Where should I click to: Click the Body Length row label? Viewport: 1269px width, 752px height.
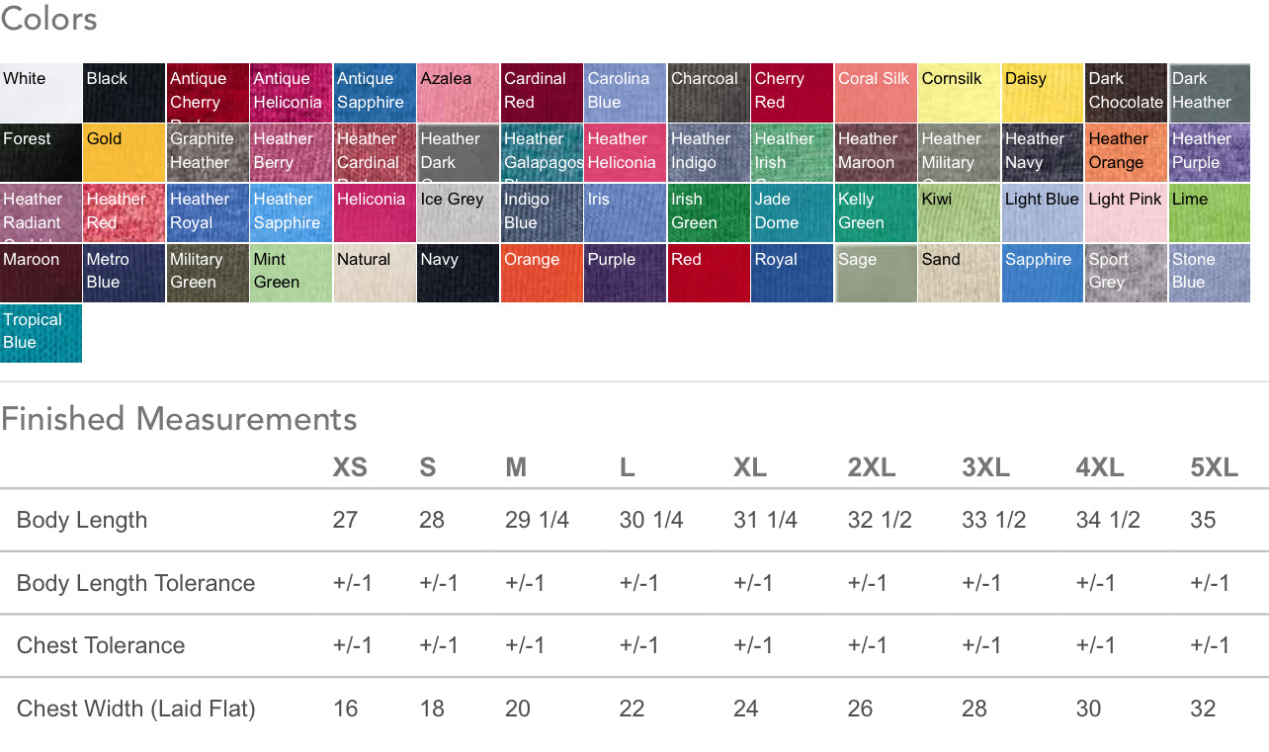tap(82, 520)
